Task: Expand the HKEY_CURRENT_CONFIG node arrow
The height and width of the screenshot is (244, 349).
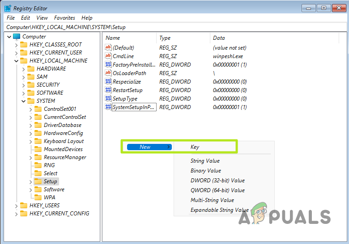Action: [16, 214]
